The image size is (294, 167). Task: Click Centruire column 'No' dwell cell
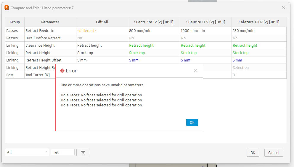pos(154,38)
